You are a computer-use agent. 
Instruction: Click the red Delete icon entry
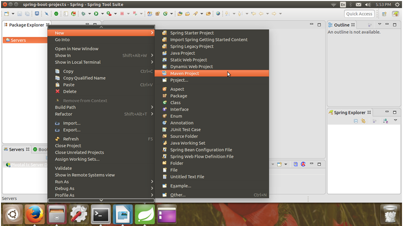tap(58, 91)
